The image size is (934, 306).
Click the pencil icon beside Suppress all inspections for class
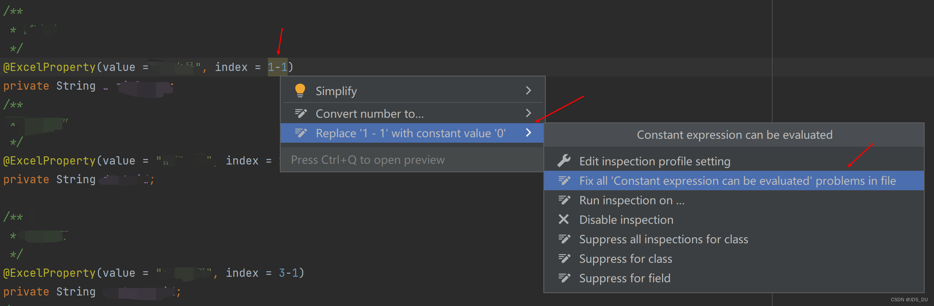[564, 239]
